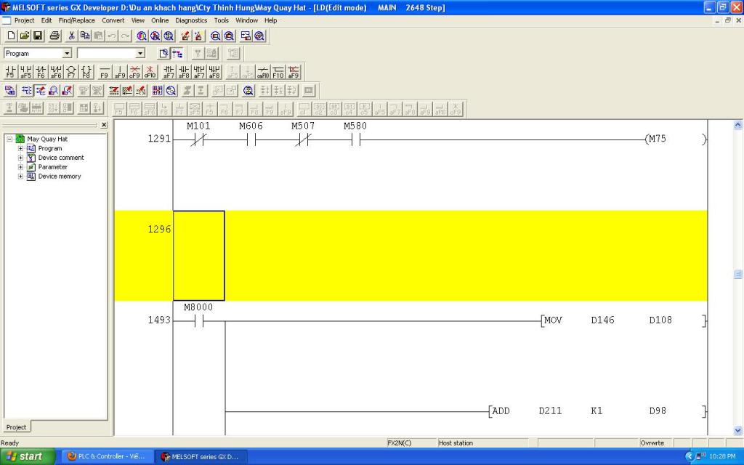
Task: Expand the Device comment tree node
Action: coord(20,158)
